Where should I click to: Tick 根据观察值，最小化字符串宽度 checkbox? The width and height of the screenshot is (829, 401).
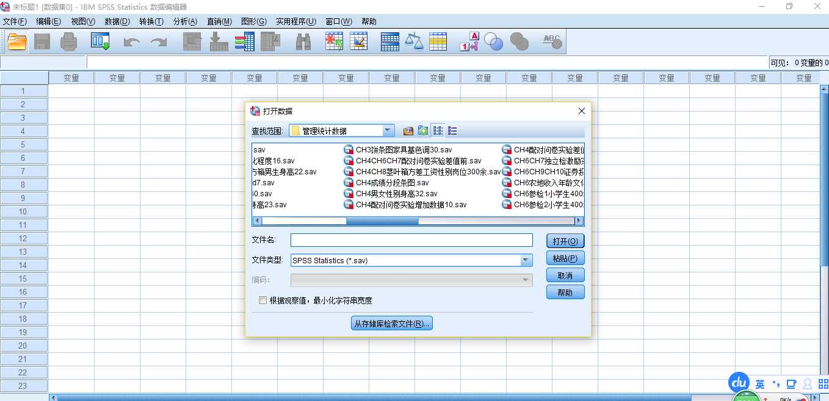tap(263, 300)
